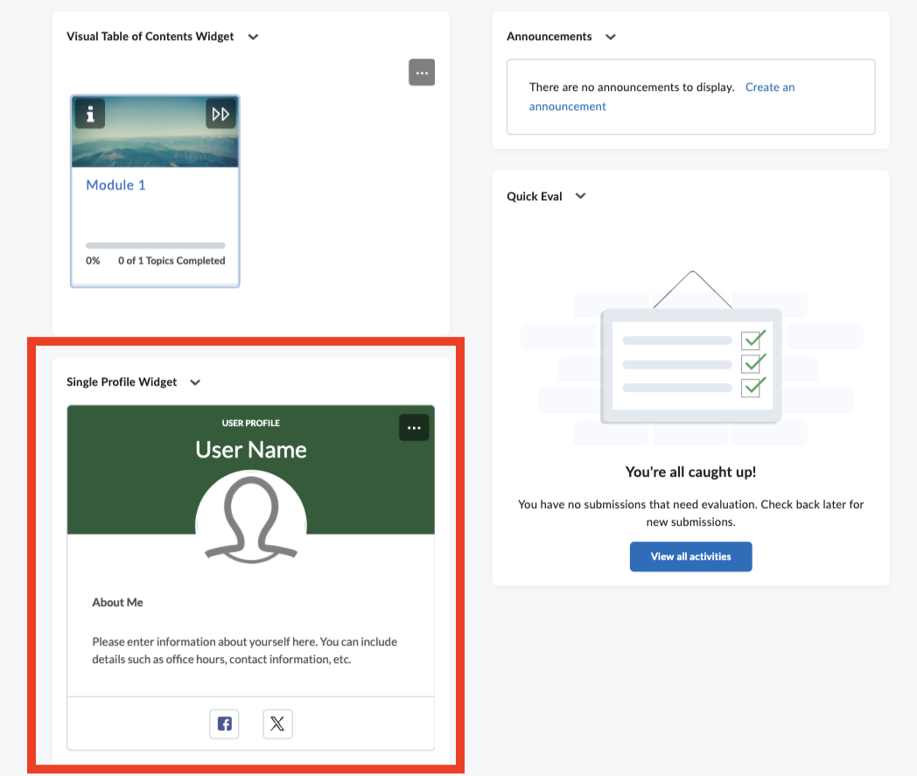Click the User Name heading on the profile

point(251,449)
